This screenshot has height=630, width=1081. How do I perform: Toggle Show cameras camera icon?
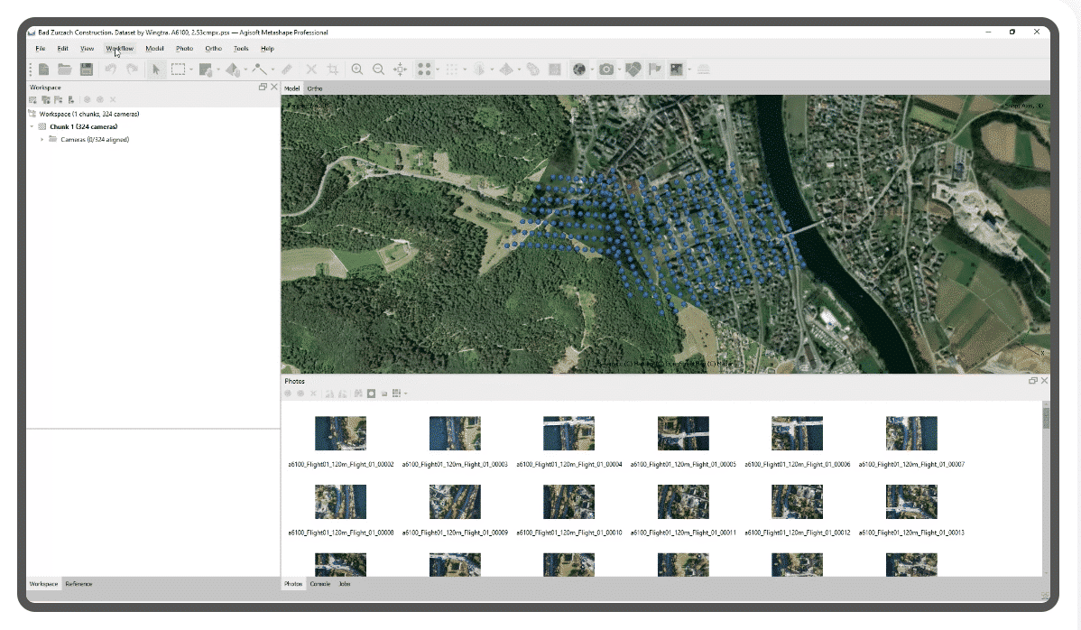click(606, 69)
